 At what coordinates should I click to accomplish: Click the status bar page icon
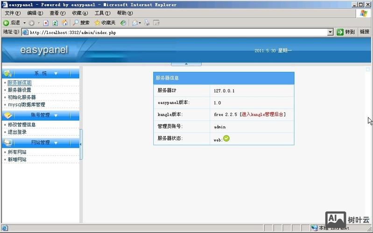[5, 228]
